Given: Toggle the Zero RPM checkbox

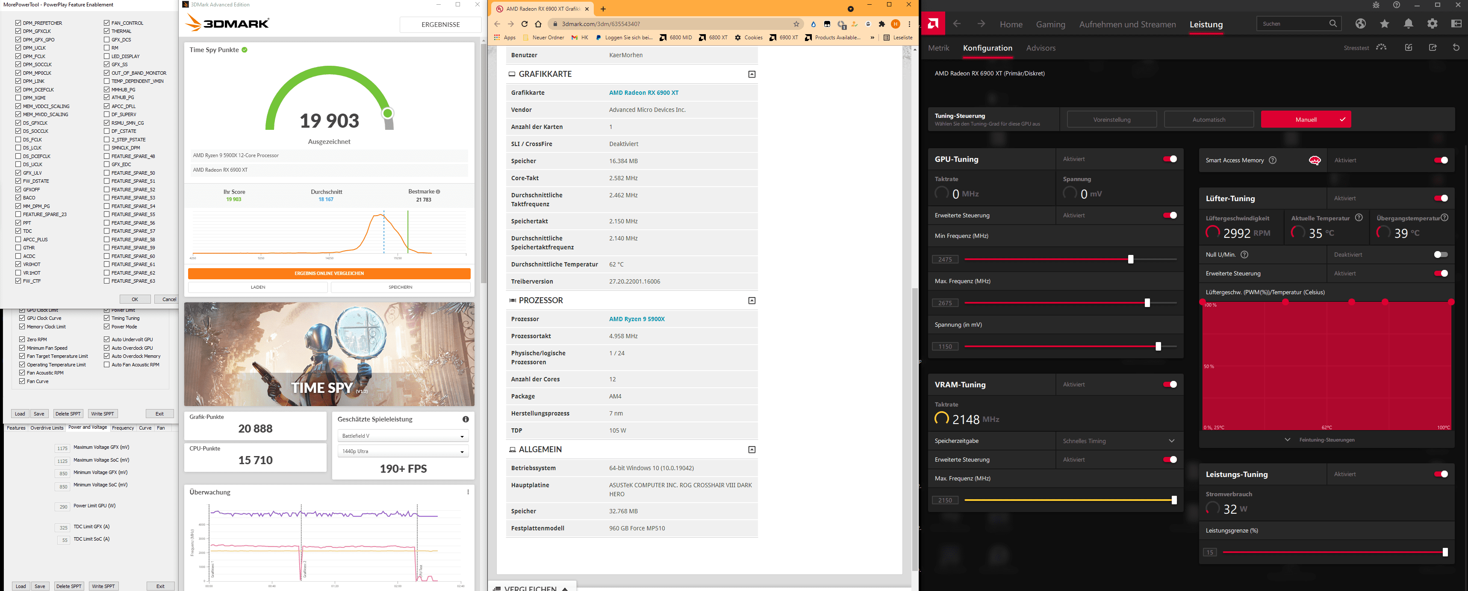Looking at the screenshot, I should pos(22,339).
